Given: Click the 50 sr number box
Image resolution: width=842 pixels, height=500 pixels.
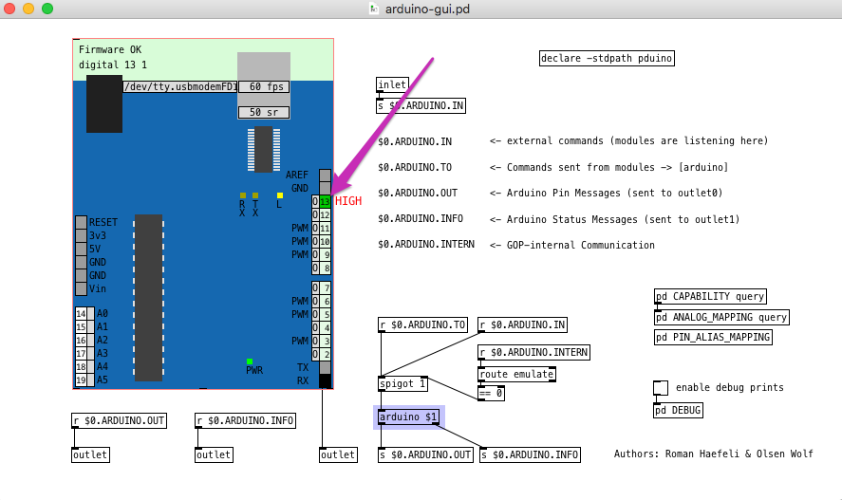Looking at the screenshot, I should pos(263,112).
